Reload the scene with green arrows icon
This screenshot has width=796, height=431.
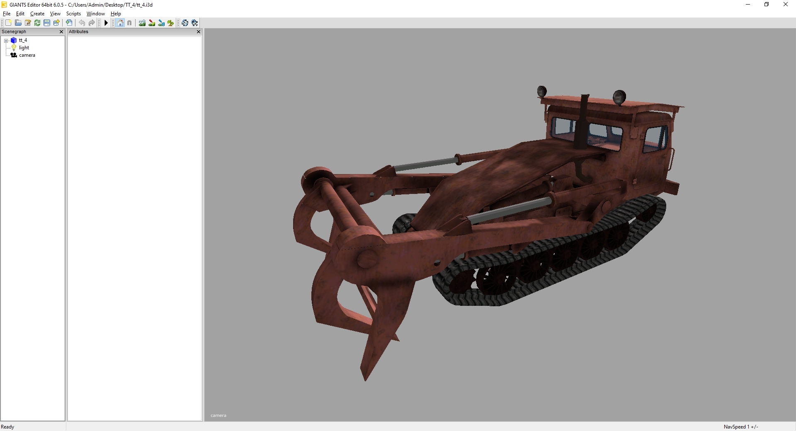pos(37,23)
